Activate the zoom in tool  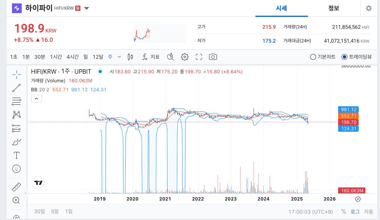click(16, 200)
